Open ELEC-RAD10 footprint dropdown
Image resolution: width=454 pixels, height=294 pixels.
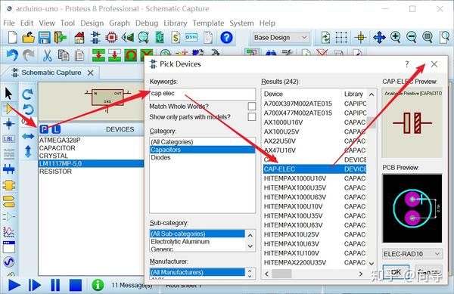point(412,254)
